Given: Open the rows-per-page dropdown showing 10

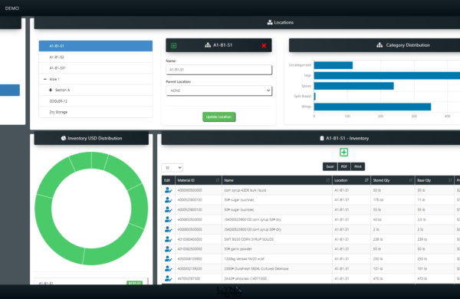Looking at the screenshot, I should [172, 168].
